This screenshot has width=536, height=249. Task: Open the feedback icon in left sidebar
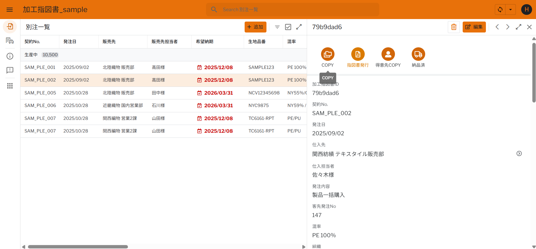[10, 70]
